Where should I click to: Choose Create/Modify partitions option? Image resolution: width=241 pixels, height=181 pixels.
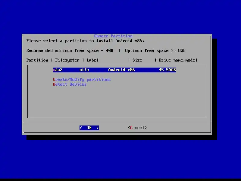(82, 79)
